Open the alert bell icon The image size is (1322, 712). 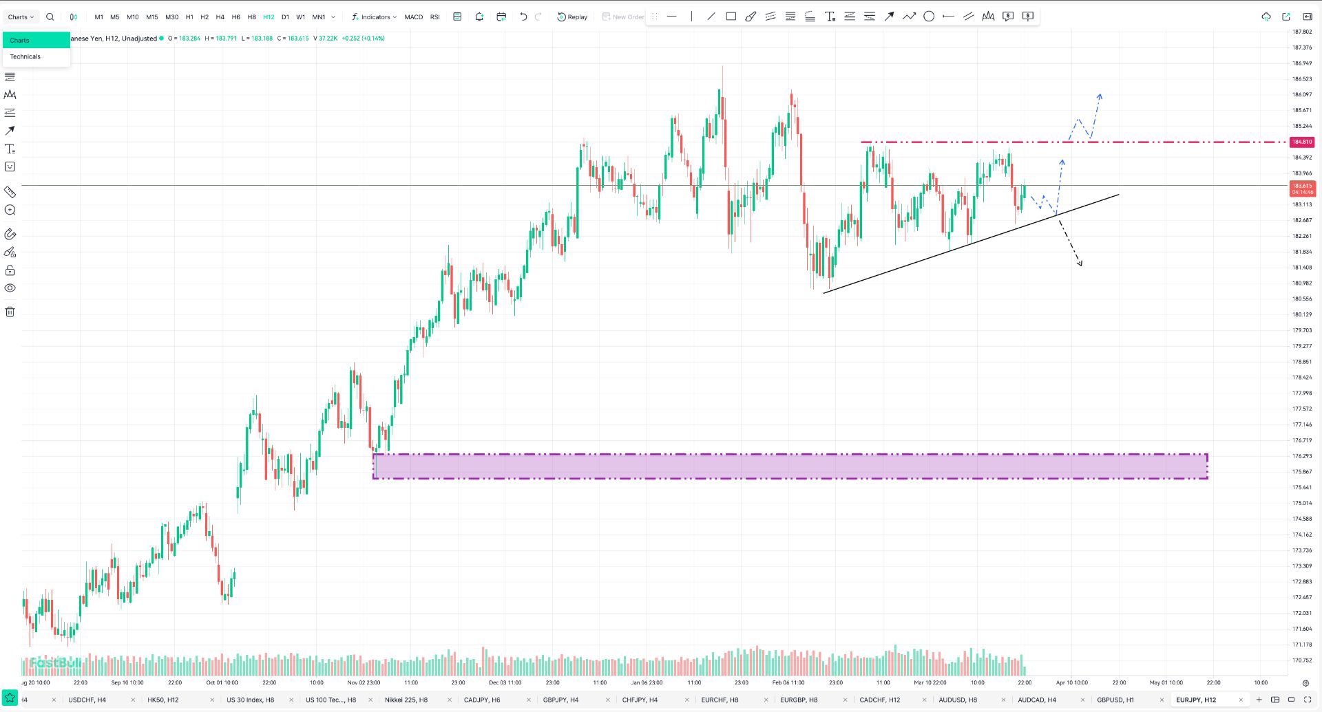tap(479, 17)
